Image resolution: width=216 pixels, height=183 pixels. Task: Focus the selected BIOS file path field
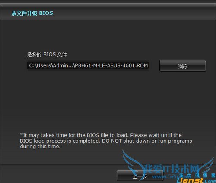click(x=88, y=65)
